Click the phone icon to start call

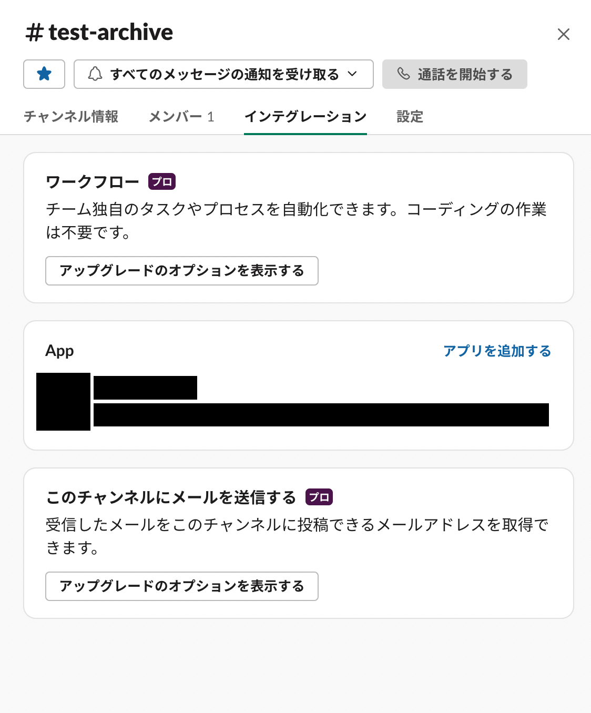tap(403, 74)
